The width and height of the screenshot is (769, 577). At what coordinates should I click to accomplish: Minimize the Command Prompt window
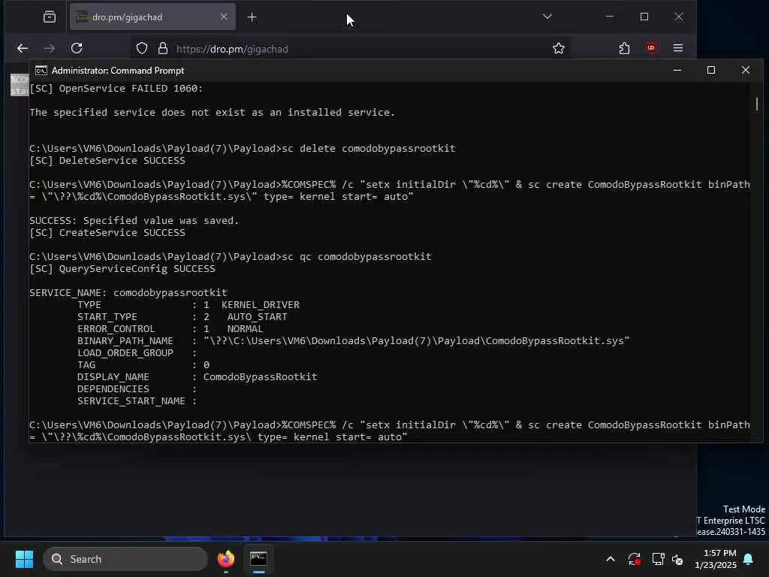pyautogui.click(x=677, y=70)
